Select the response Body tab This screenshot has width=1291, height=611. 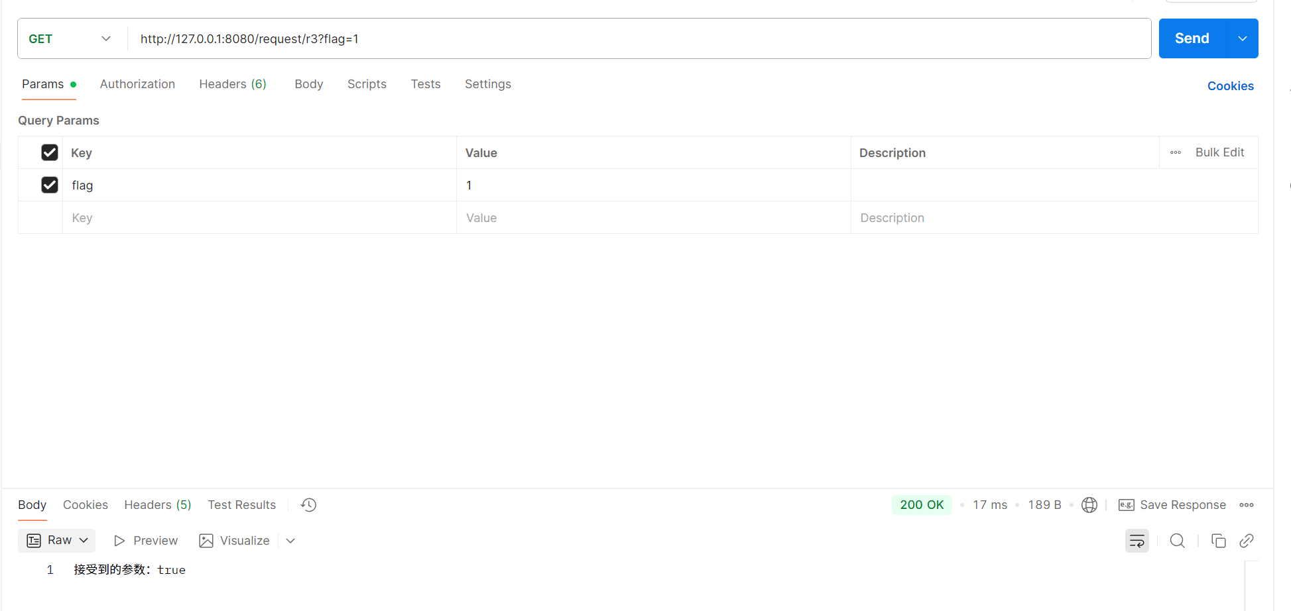(x=32, y=505)
